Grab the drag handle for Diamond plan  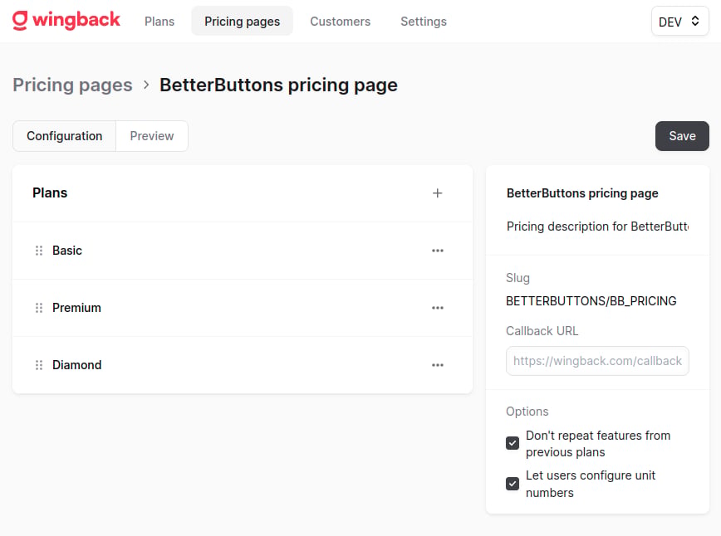pyautogui.click(x=39, y=365)
